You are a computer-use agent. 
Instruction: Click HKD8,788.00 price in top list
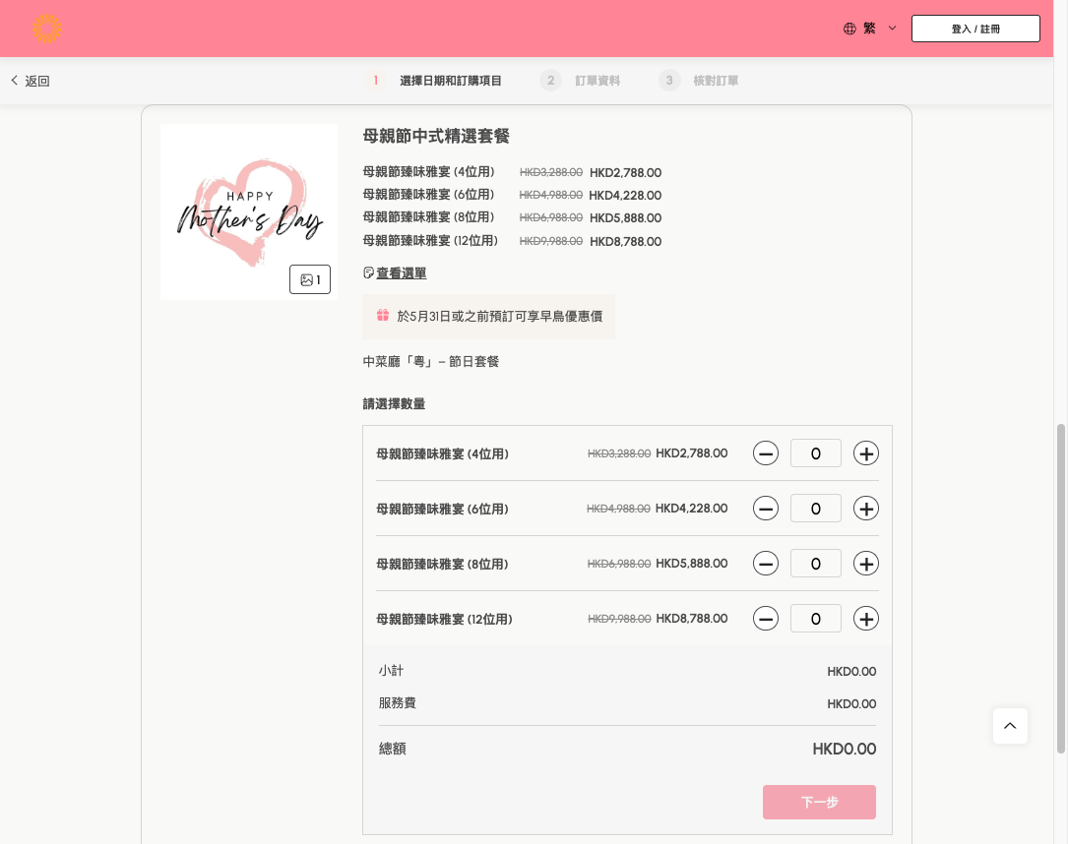tap(625, 242)
